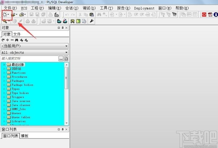Screen dimensions: 218x148
Task: Open the 工程(P) menu
Action: coord(37,8)
